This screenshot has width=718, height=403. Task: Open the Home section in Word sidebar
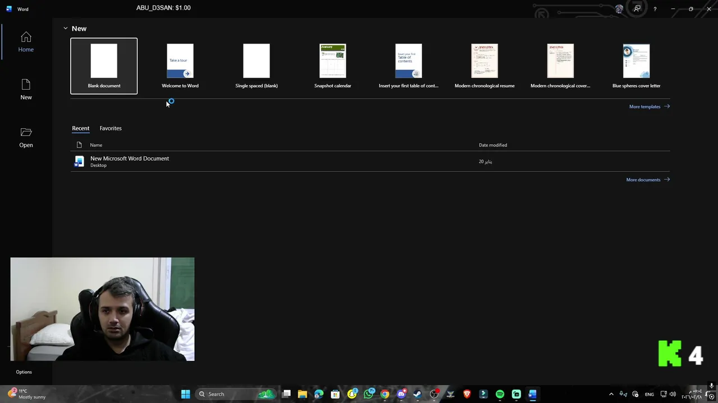[x=26, y=43]
